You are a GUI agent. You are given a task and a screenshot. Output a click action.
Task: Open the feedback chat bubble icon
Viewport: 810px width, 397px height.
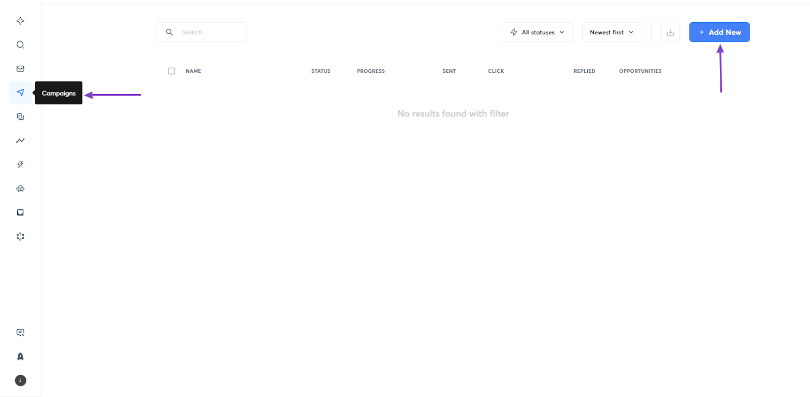20,332
